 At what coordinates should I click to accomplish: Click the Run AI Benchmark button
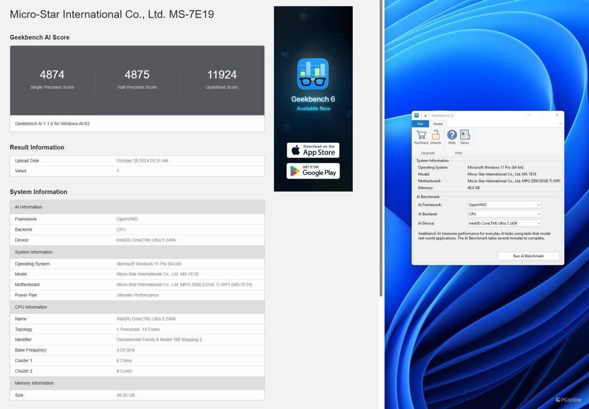pyautogui.click(x=528, y=256)
